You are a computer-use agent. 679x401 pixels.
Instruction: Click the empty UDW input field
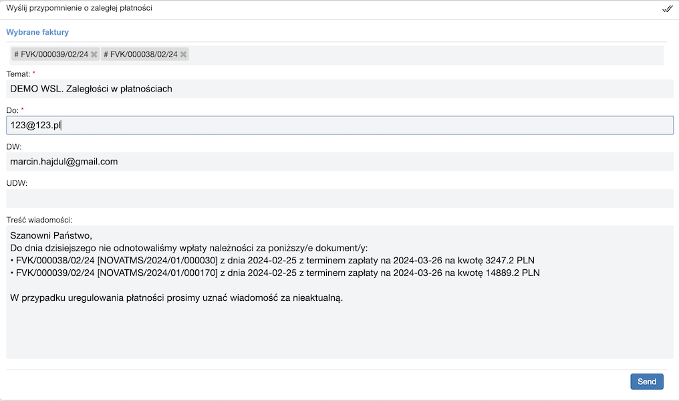[x=339, y=198]
